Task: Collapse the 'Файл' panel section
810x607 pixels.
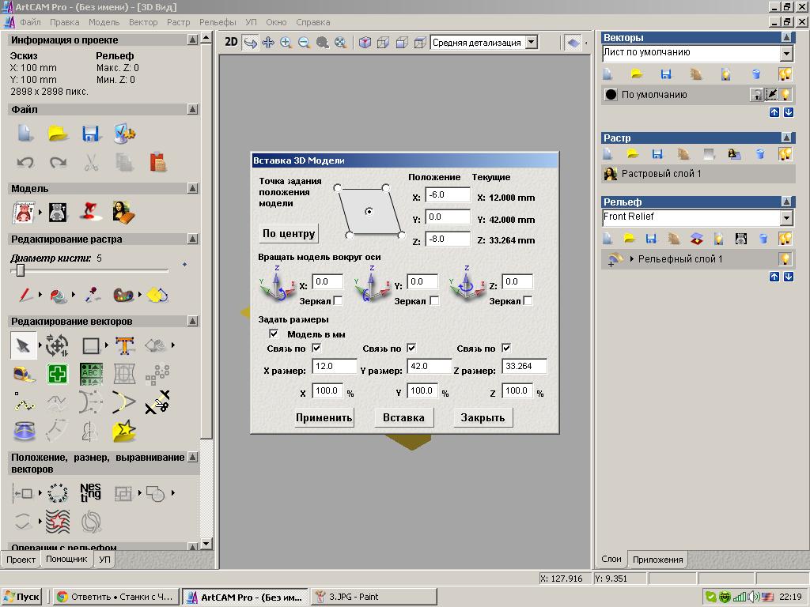Action: (x=192, y=109)
